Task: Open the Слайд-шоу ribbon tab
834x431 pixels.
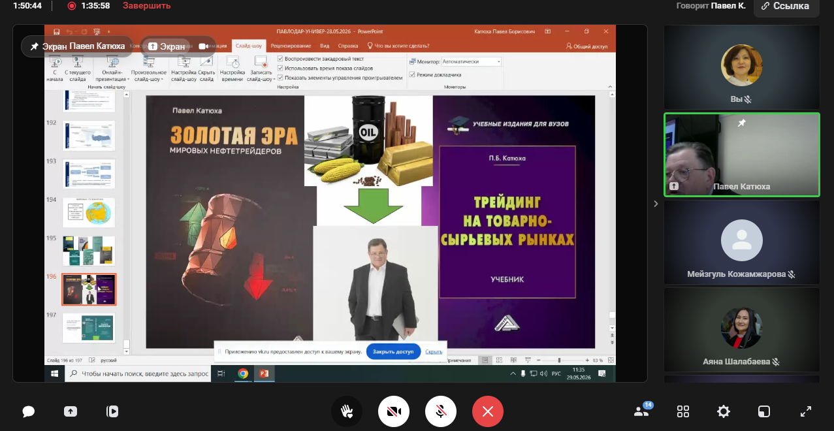Action: tap(249, 46)
